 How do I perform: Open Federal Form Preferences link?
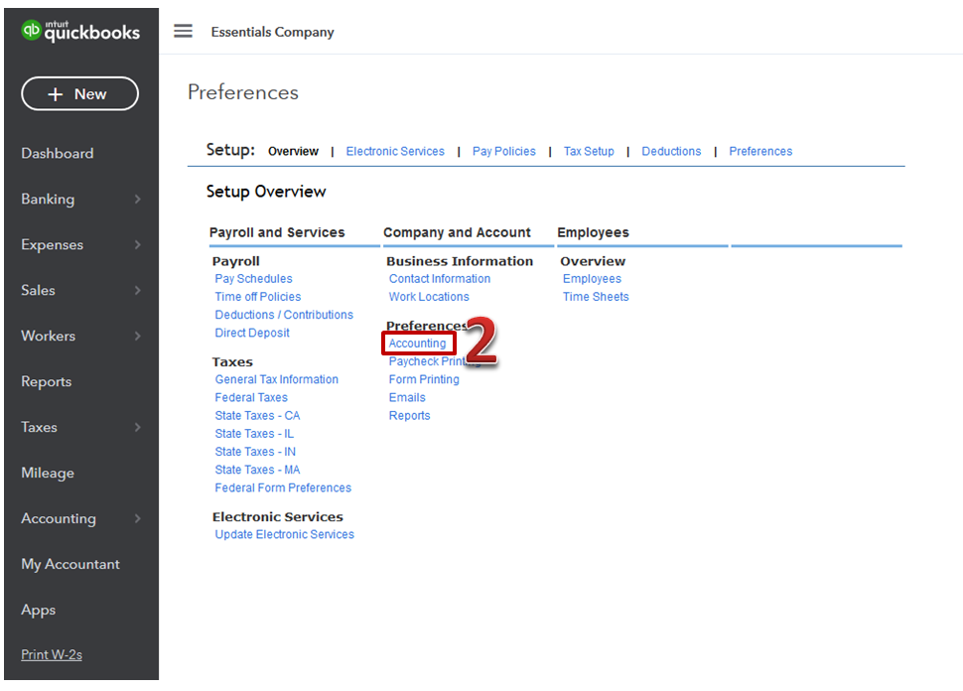[x=283, y=487]
